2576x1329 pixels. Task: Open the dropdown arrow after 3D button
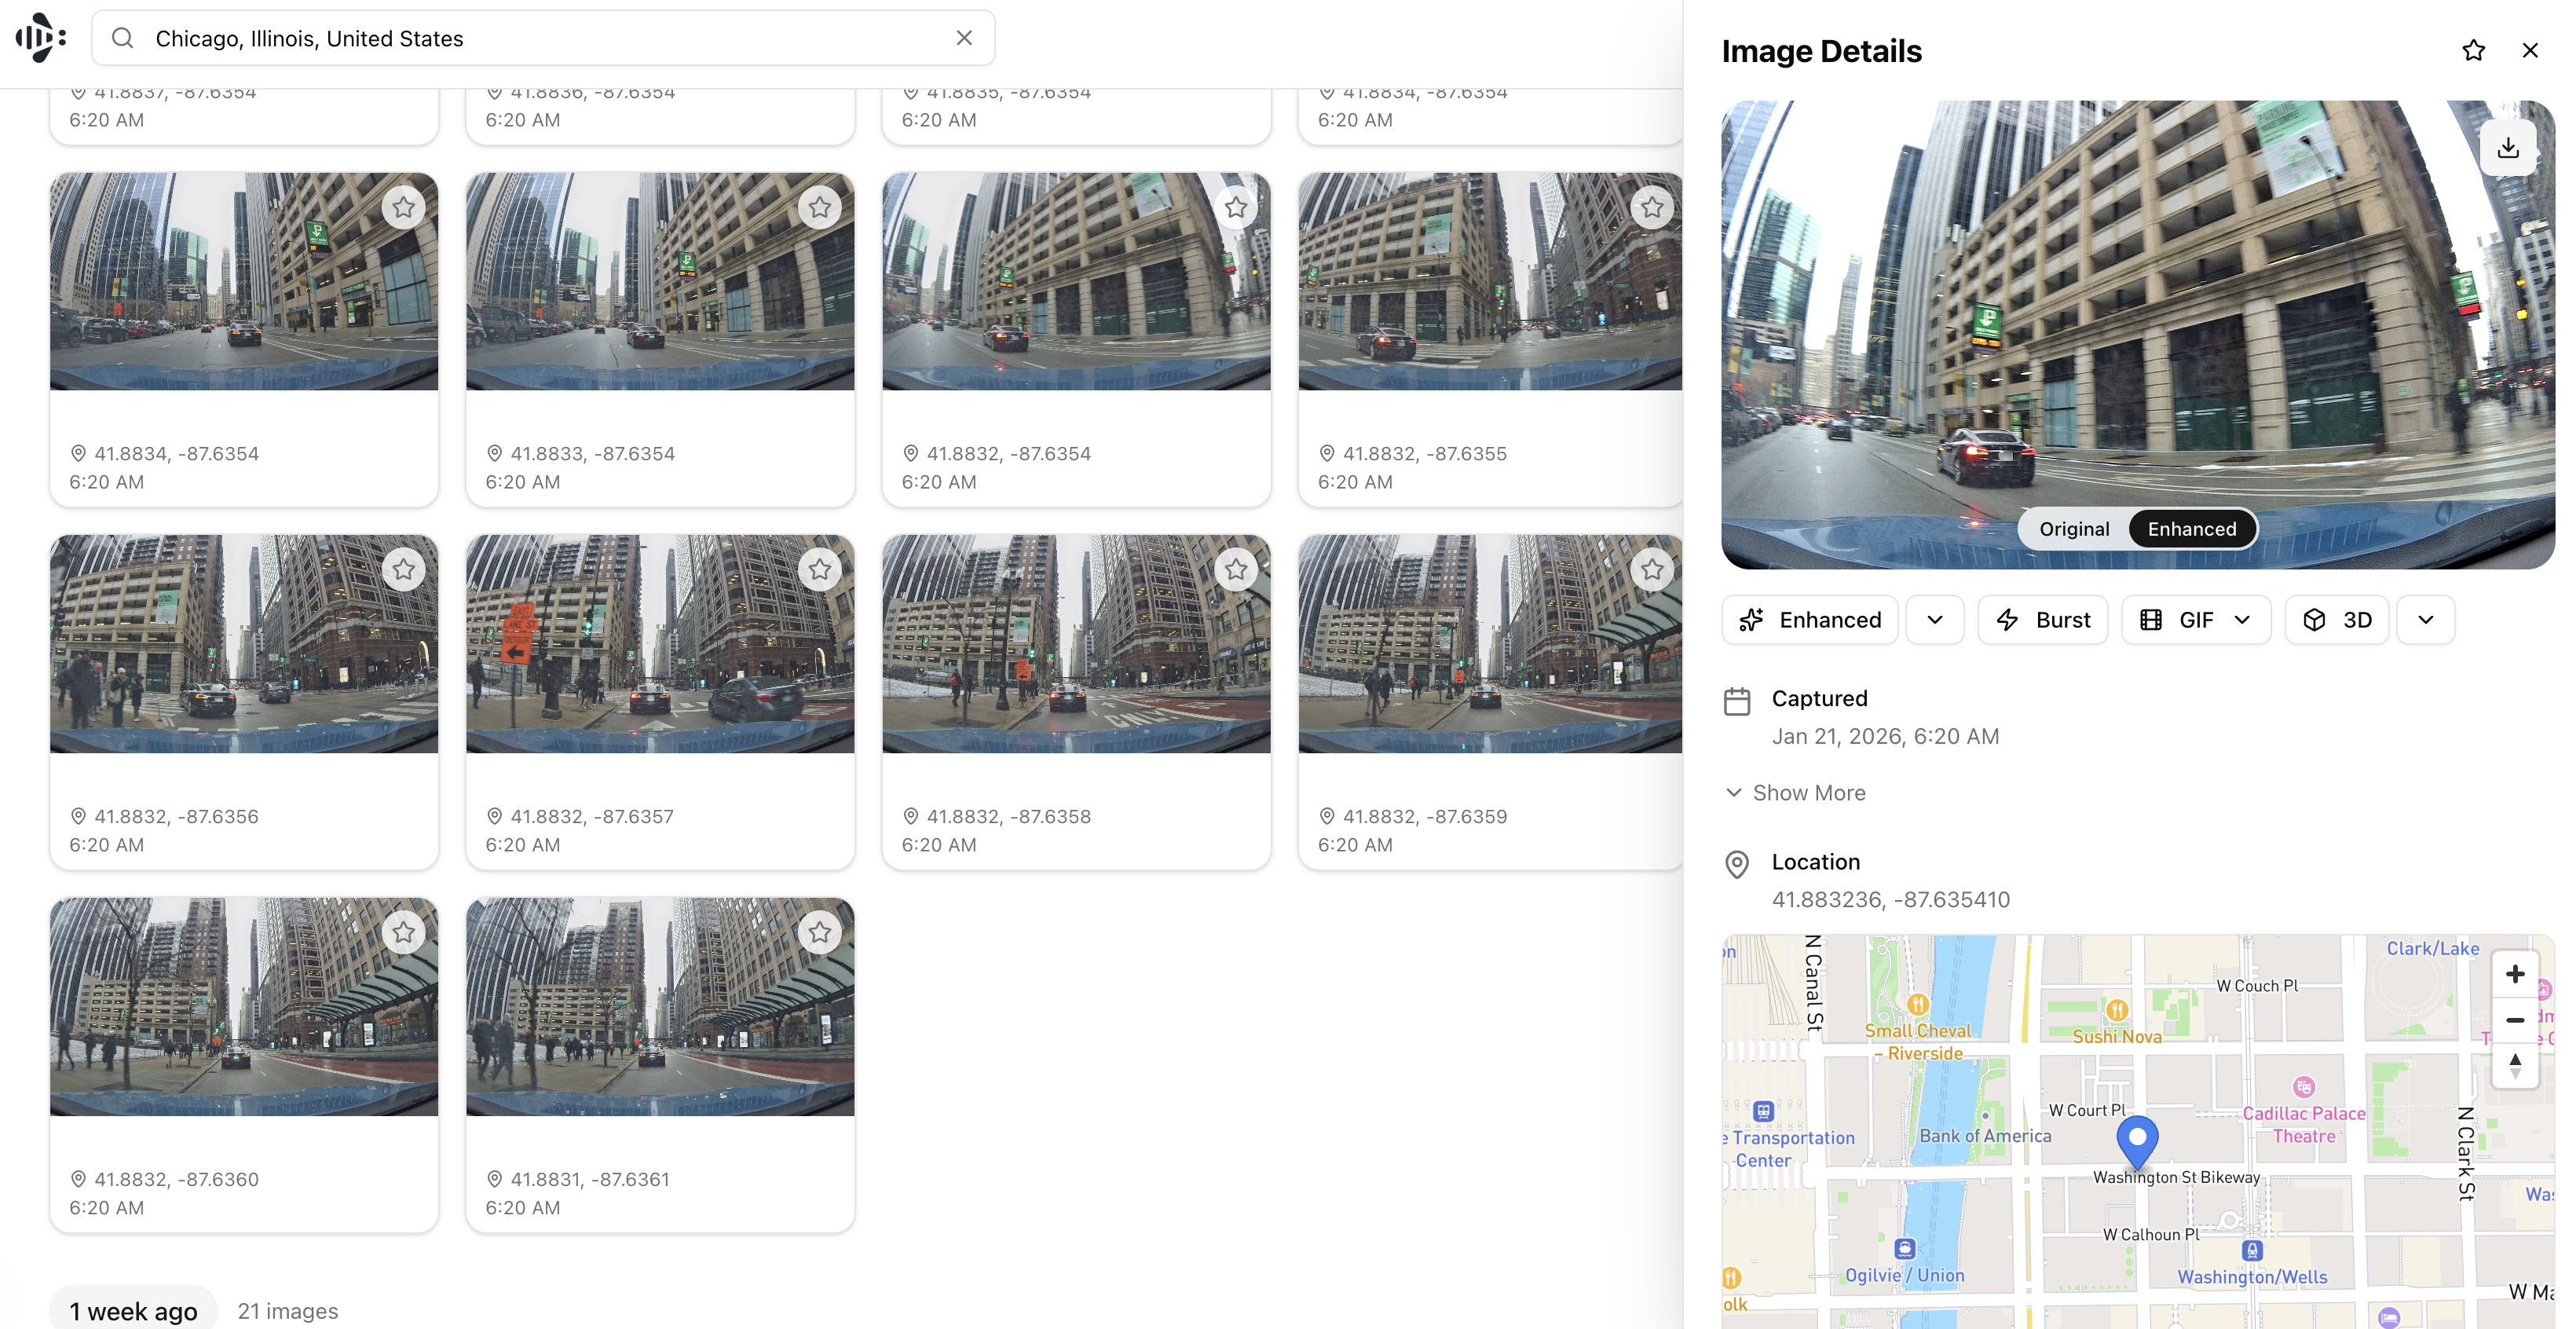click(x=2425, y=620)
